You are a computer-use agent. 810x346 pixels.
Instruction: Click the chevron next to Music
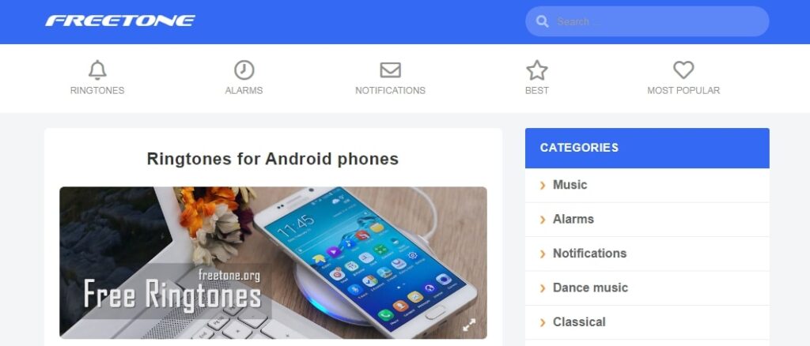point(543,185)
